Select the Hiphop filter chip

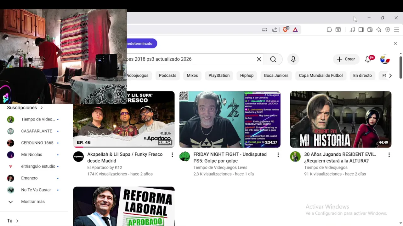247,76
